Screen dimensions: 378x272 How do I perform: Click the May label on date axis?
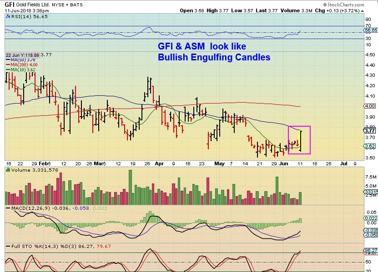(x=219, y=163)
